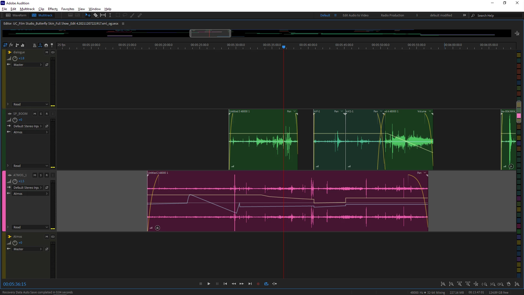The image size is (524, 295).
Task: Show the fx effects track view
Action: 11,45
